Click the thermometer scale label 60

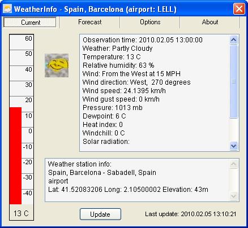(28, 38)
